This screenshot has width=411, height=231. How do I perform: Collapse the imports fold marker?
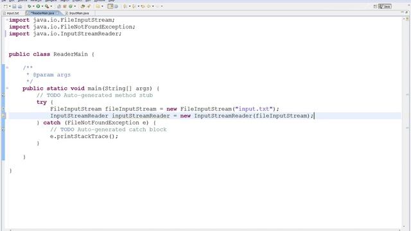(7, 20)
